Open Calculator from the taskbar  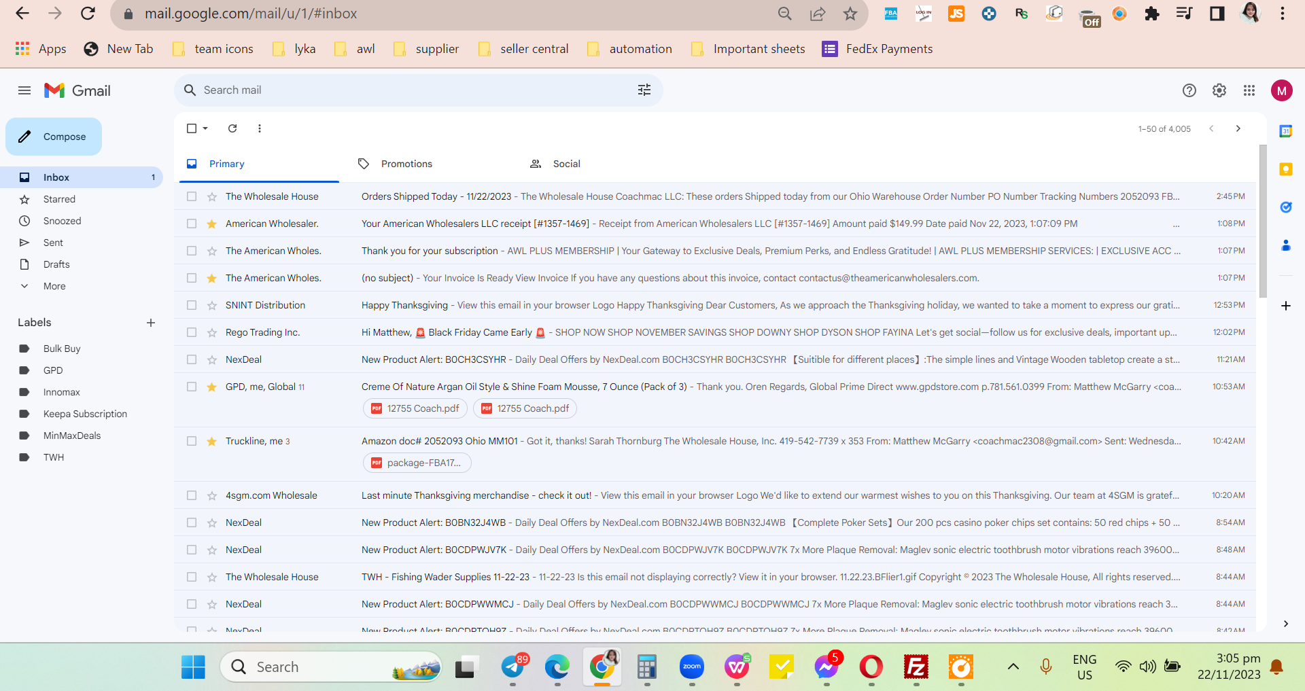(x=647, y=667)
